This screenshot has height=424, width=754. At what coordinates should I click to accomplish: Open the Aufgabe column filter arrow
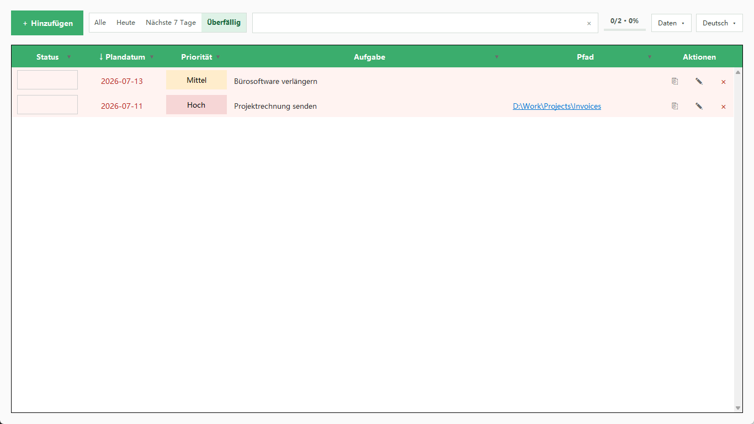point(496,57)
